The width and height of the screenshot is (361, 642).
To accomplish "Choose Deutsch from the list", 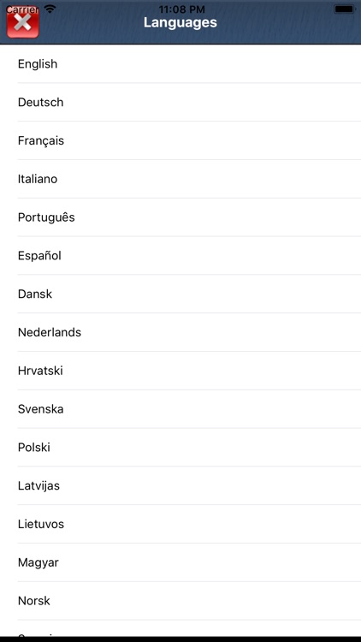I will [x=180, y=103].
